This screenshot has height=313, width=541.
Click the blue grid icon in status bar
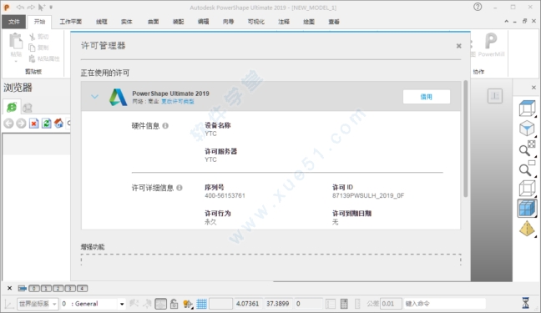coord(201,304)
